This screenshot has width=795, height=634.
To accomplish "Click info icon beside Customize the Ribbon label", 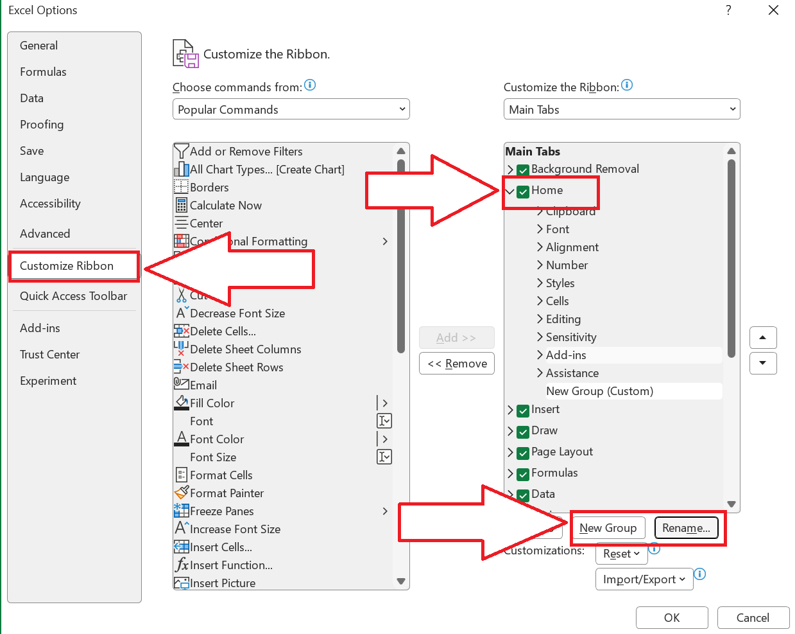I will (627, 85).
